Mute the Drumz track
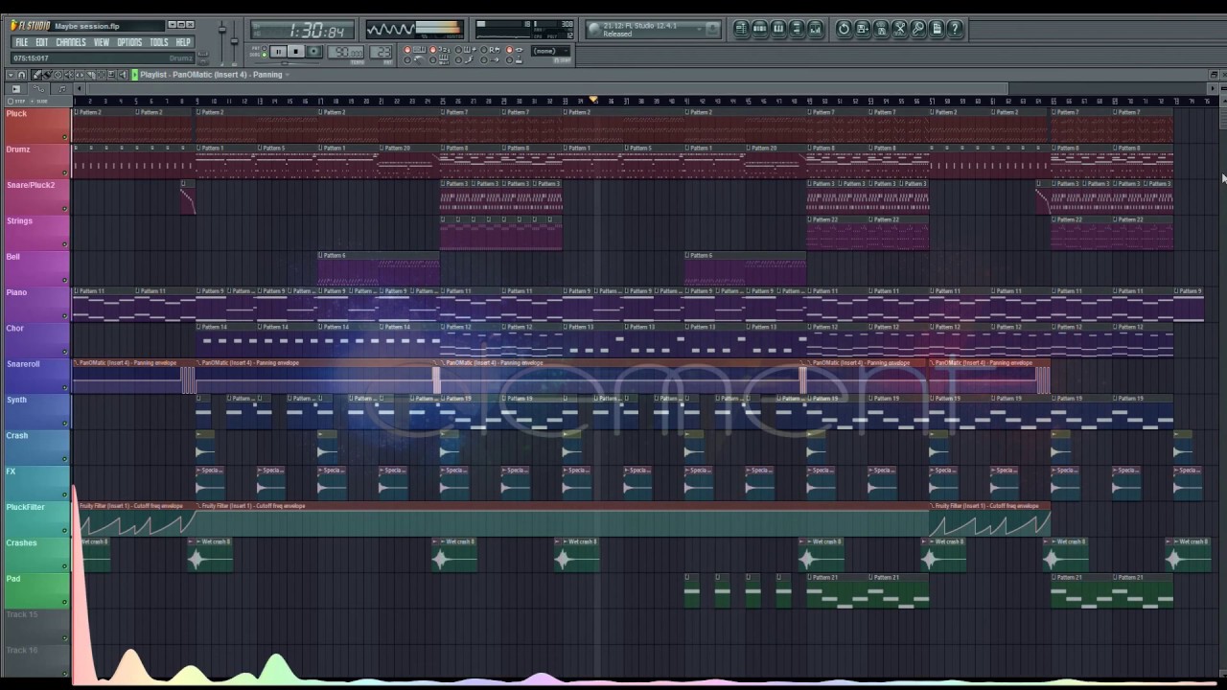Screen dimensions: 1227x690 (x=65, y=172)
